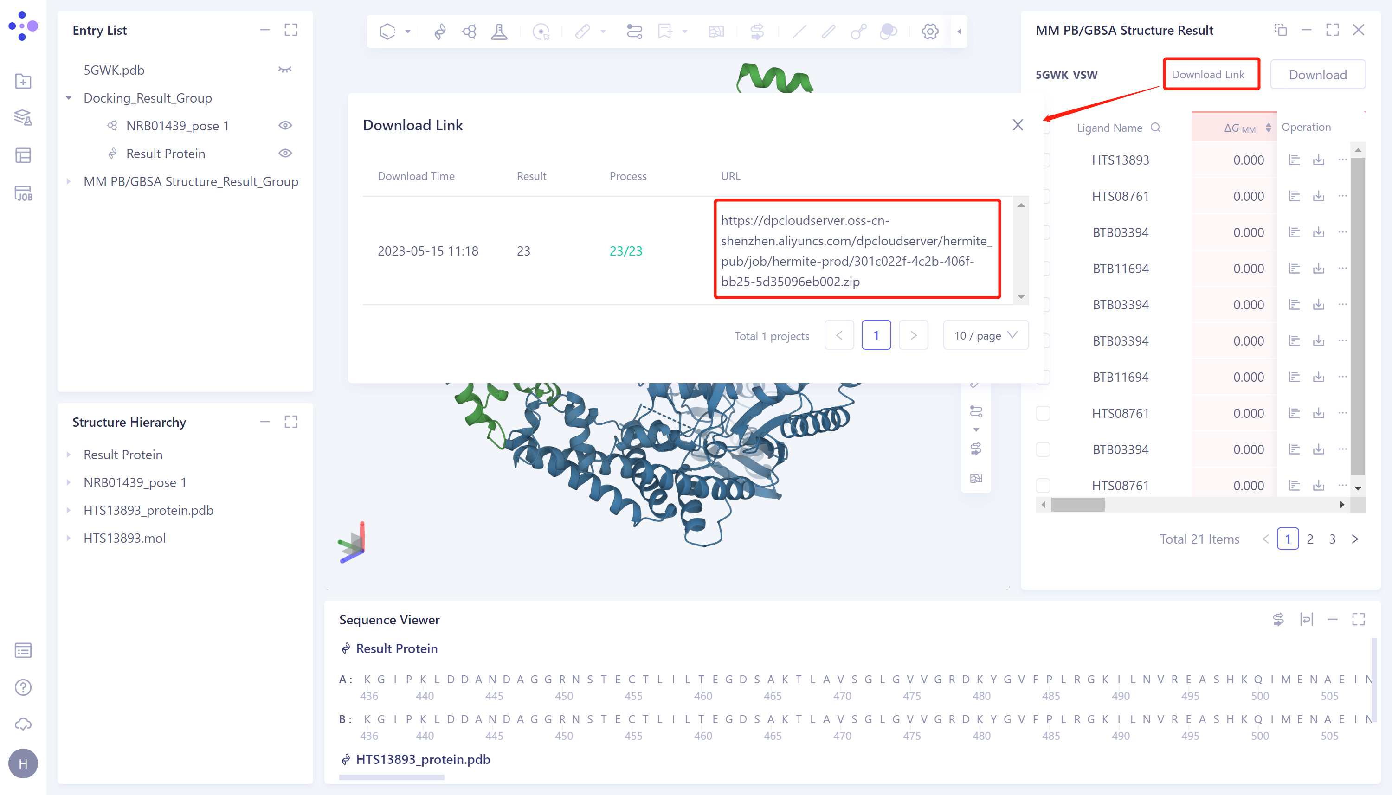Open hexagon tool dropdown arrow
This screenshot has width=1392, height=795.
click(408, 32)
